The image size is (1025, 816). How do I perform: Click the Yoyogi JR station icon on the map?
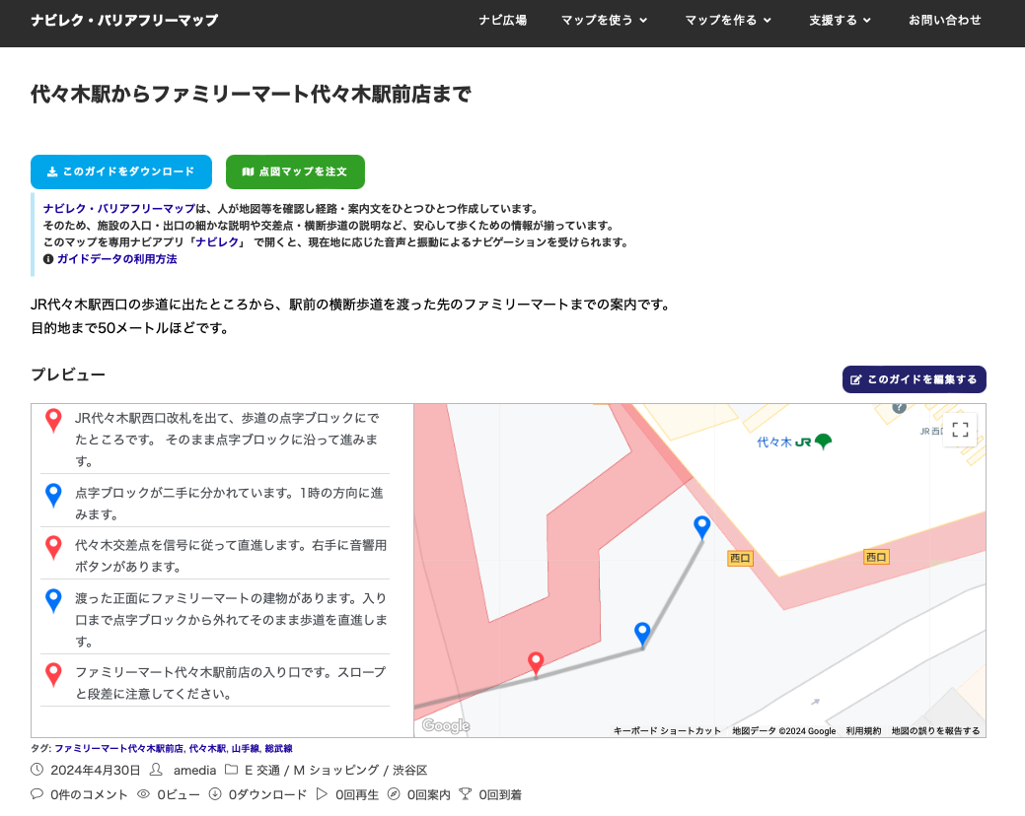click(x=823, y=442)
